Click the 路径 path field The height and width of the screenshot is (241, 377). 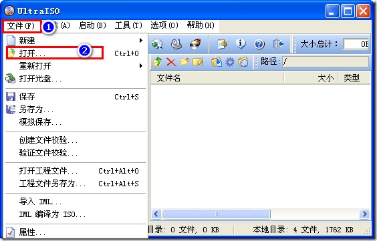point(325,61)
